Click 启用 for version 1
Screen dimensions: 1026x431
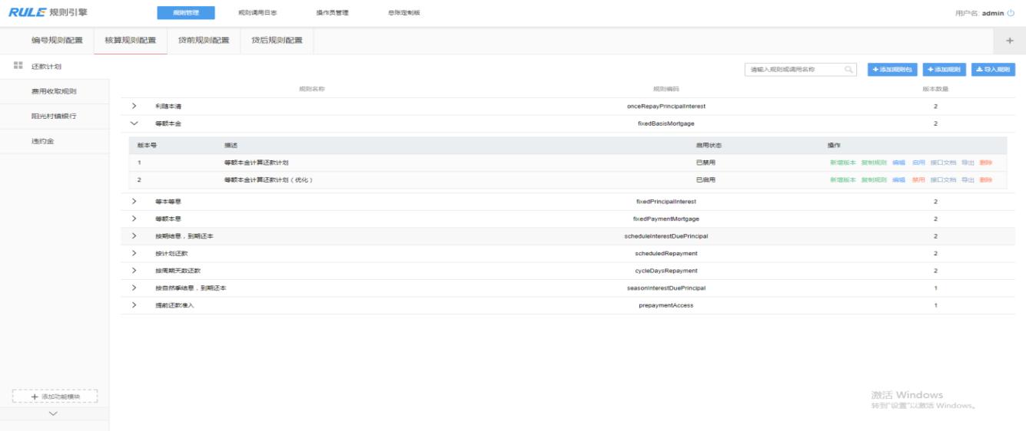[918, 163]
